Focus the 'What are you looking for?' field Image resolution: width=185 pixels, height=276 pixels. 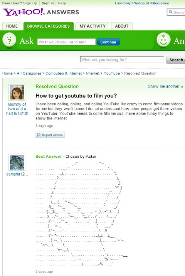[x=122, y=60]
